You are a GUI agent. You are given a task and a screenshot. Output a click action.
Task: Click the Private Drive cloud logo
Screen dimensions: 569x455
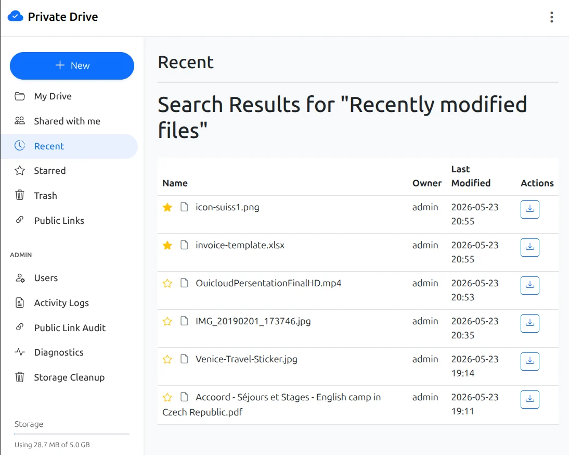click(x=15, y=16)
